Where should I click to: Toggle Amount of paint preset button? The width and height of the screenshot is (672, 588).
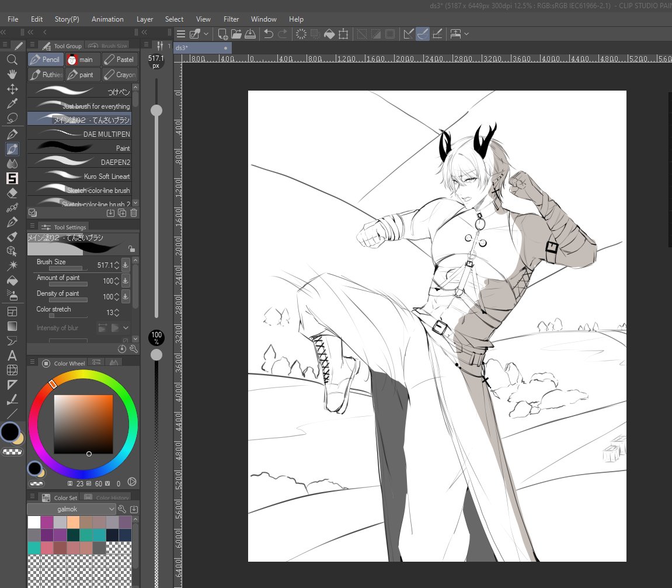[x=126, y=281]
